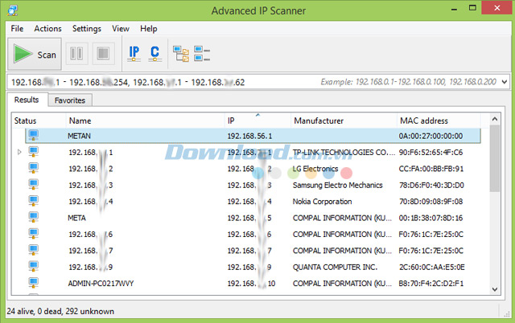
Task: Click the IP range toolbar icon
Action: point(134,54)
